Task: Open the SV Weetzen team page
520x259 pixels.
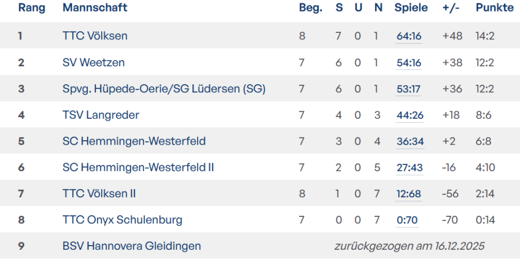Action: click(x=94, y=62)
